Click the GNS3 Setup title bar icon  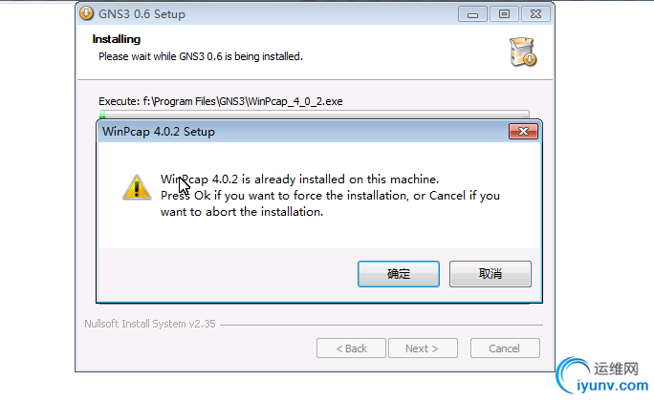(87, 14)
